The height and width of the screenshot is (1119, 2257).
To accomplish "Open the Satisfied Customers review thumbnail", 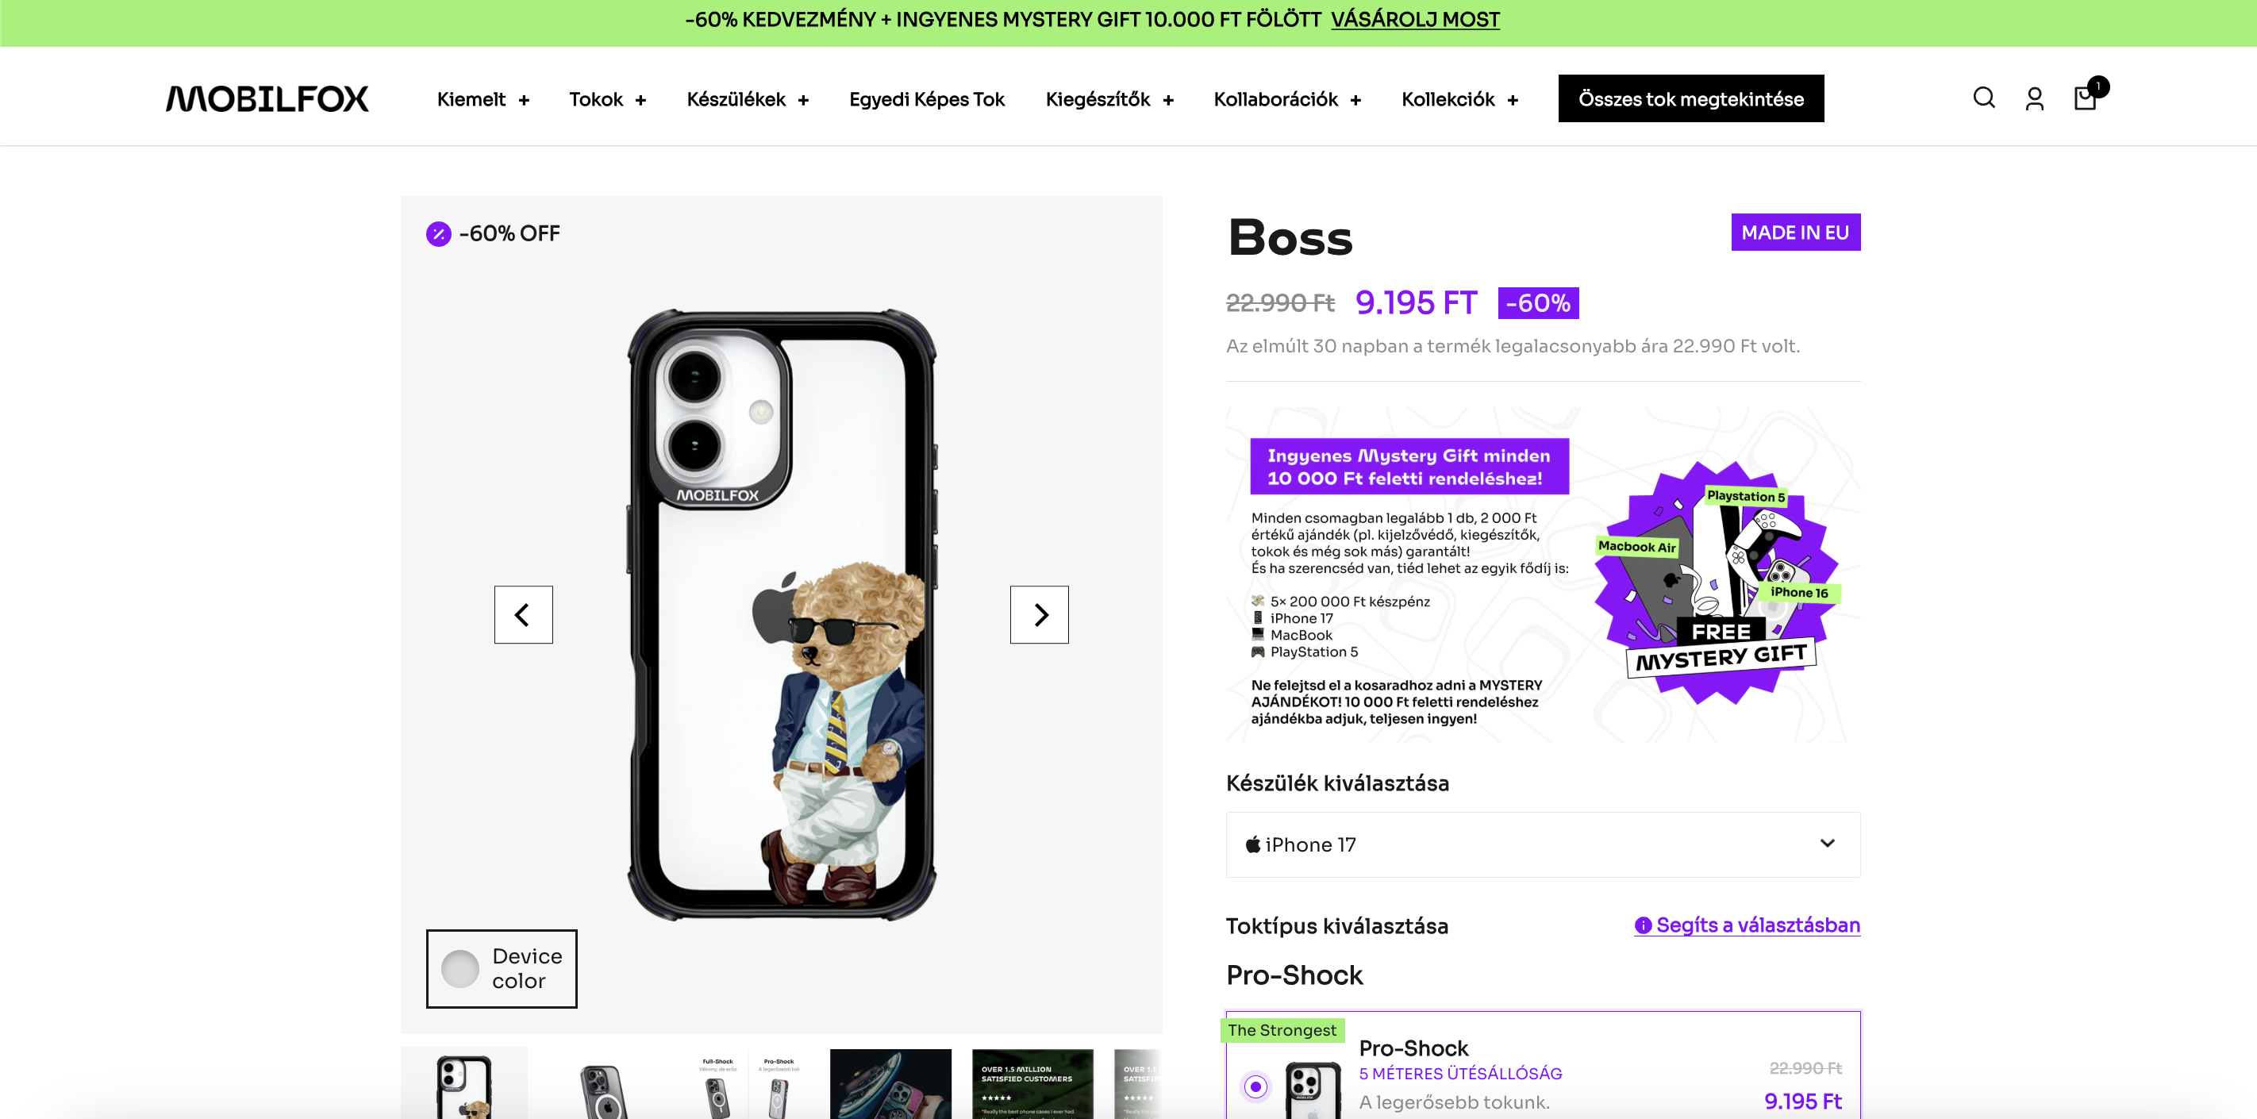I will click(1032, 1085).
